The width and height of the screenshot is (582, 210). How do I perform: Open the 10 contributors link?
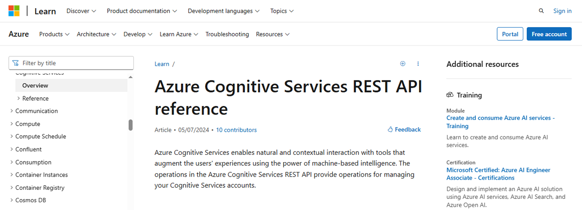[237, 130]
